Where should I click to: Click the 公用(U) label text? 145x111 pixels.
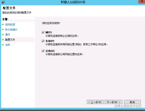[x=50, y=51]
